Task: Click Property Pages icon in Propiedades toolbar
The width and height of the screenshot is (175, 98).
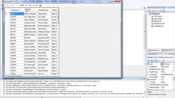Action: click(163, 61)
